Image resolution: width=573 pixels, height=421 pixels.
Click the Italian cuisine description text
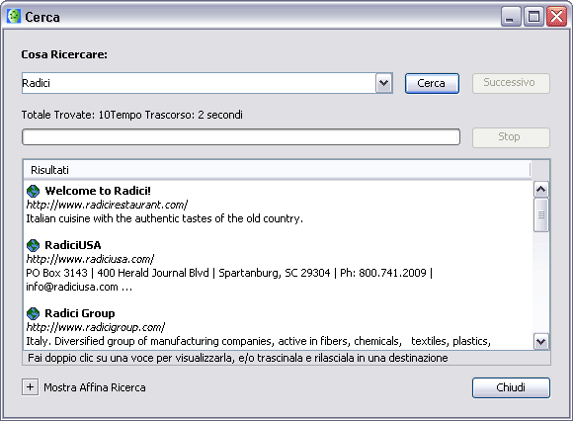[164, 218]
